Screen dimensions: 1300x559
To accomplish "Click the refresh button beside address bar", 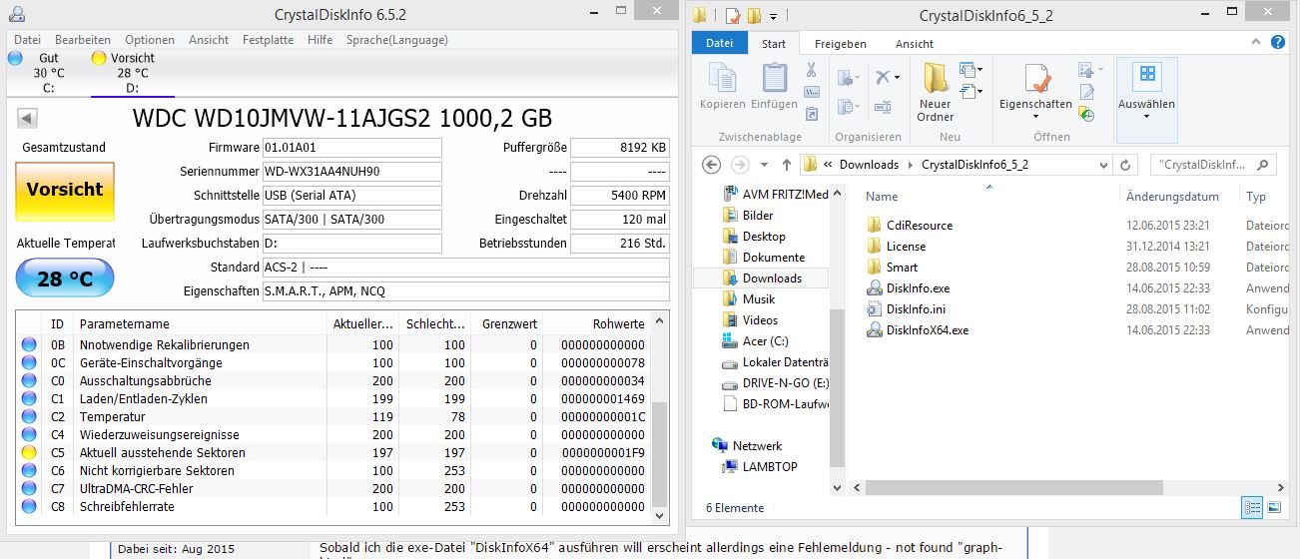I will (1127, 165).
